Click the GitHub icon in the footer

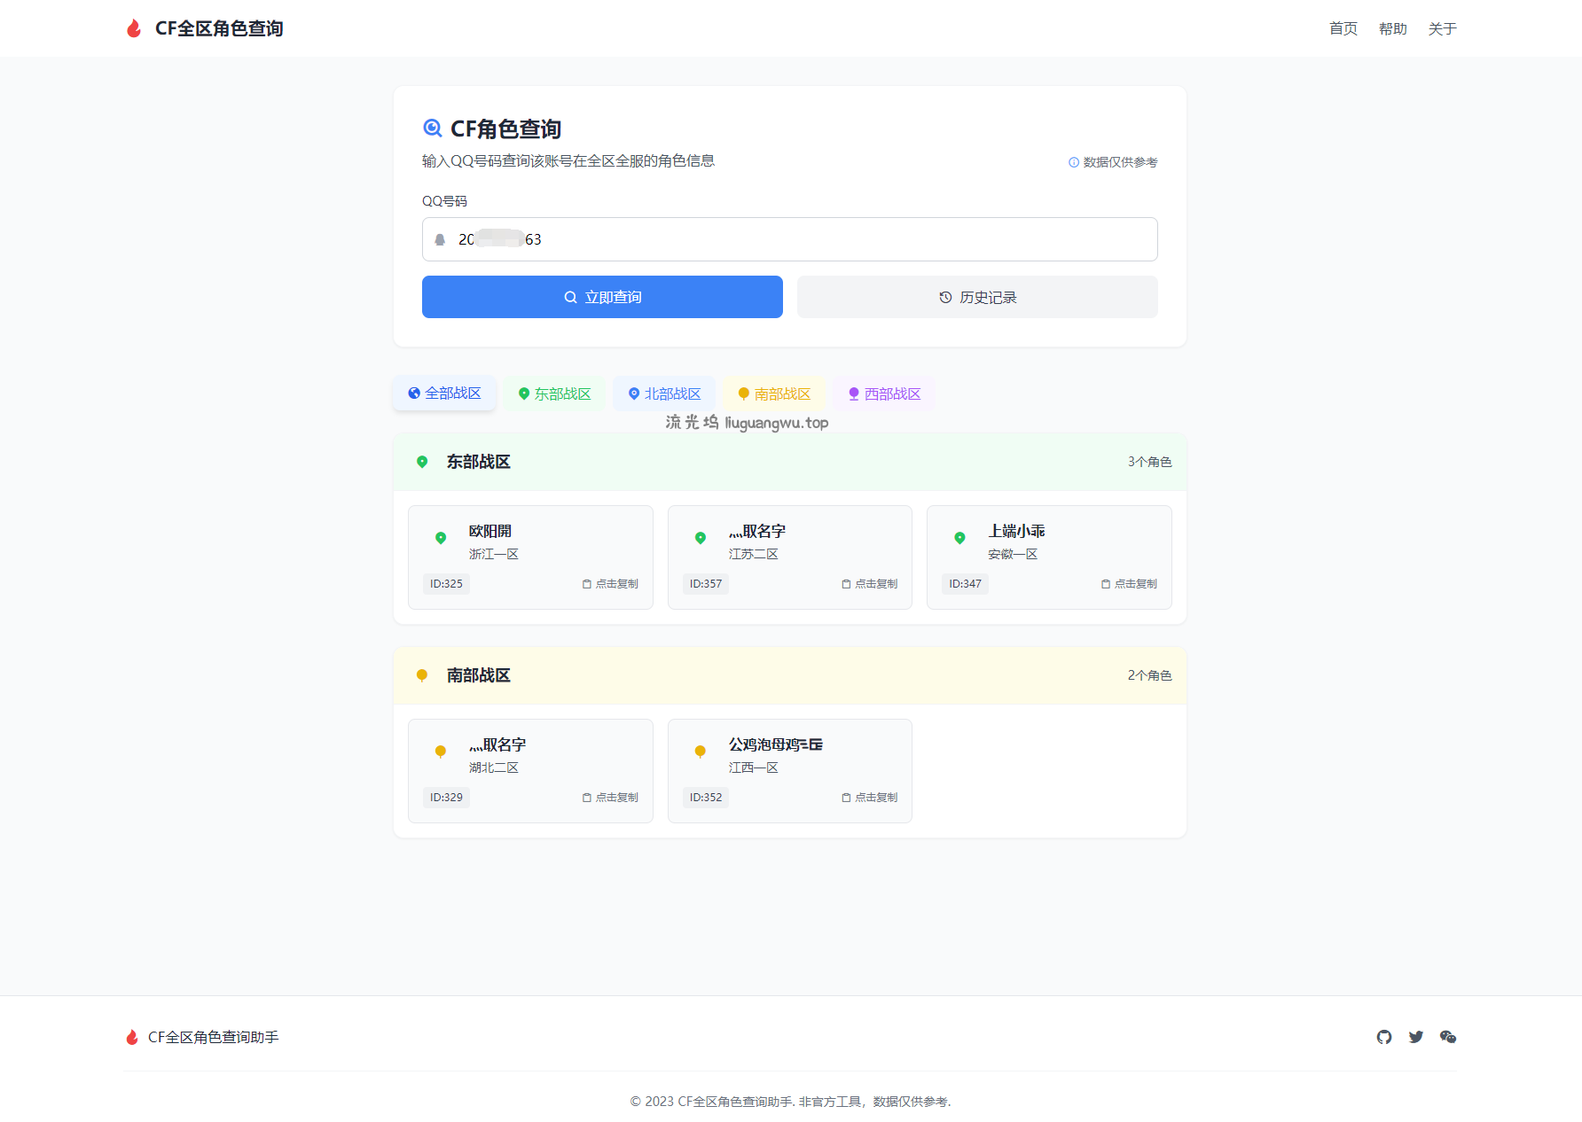[1384, 1036]
